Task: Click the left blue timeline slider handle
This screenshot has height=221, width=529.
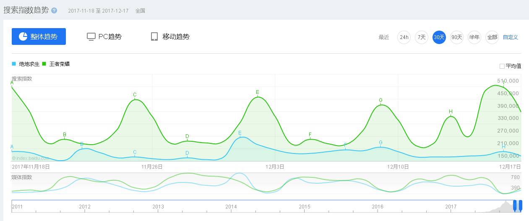Action: (x=515, y=205)
